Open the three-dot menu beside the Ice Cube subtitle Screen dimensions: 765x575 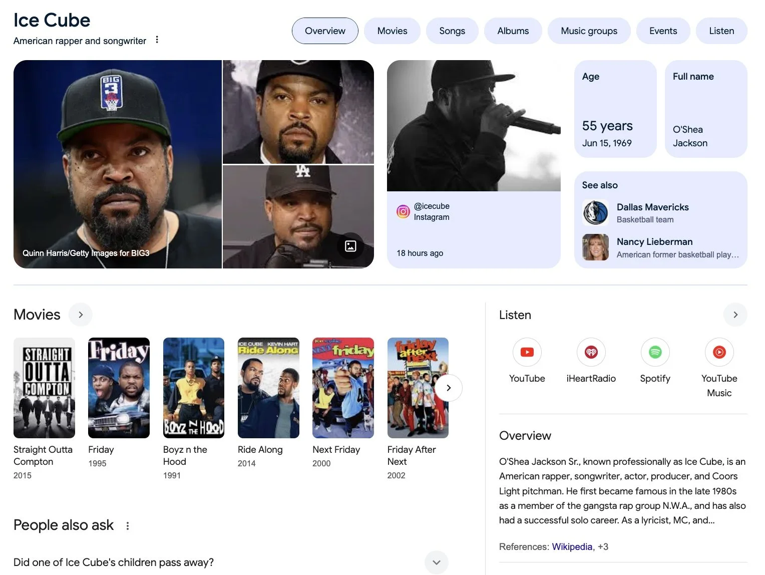[157, 40]
